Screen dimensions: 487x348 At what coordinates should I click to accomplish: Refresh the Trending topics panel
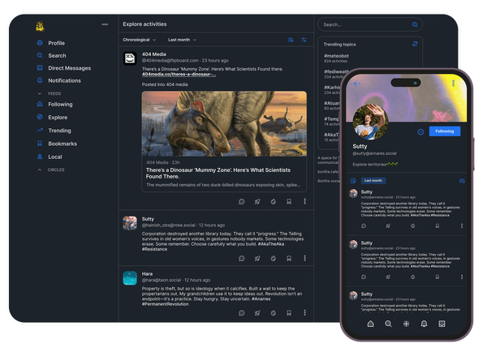coord(415,44)
